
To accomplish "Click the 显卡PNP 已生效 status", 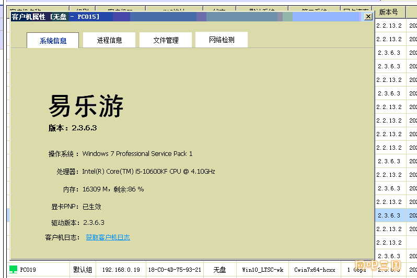I will tap(76, 207).
